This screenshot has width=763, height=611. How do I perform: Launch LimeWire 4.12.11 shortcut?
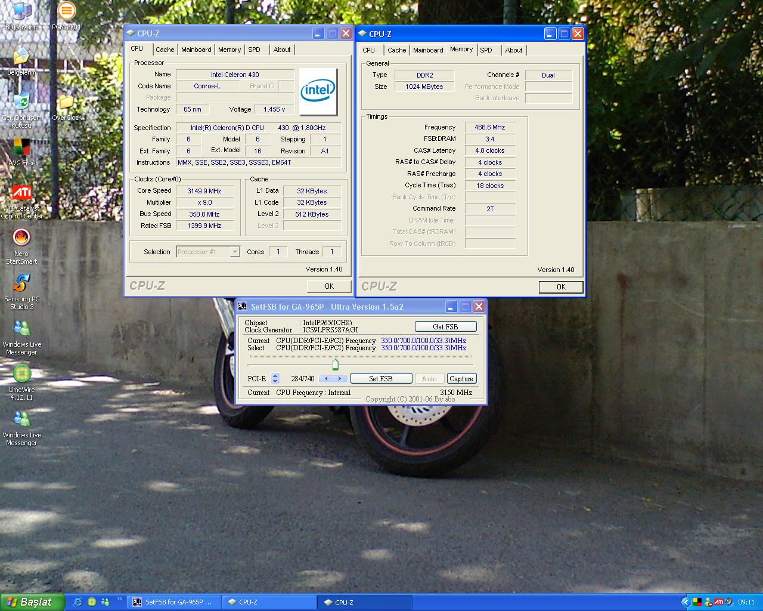(21, 382)
